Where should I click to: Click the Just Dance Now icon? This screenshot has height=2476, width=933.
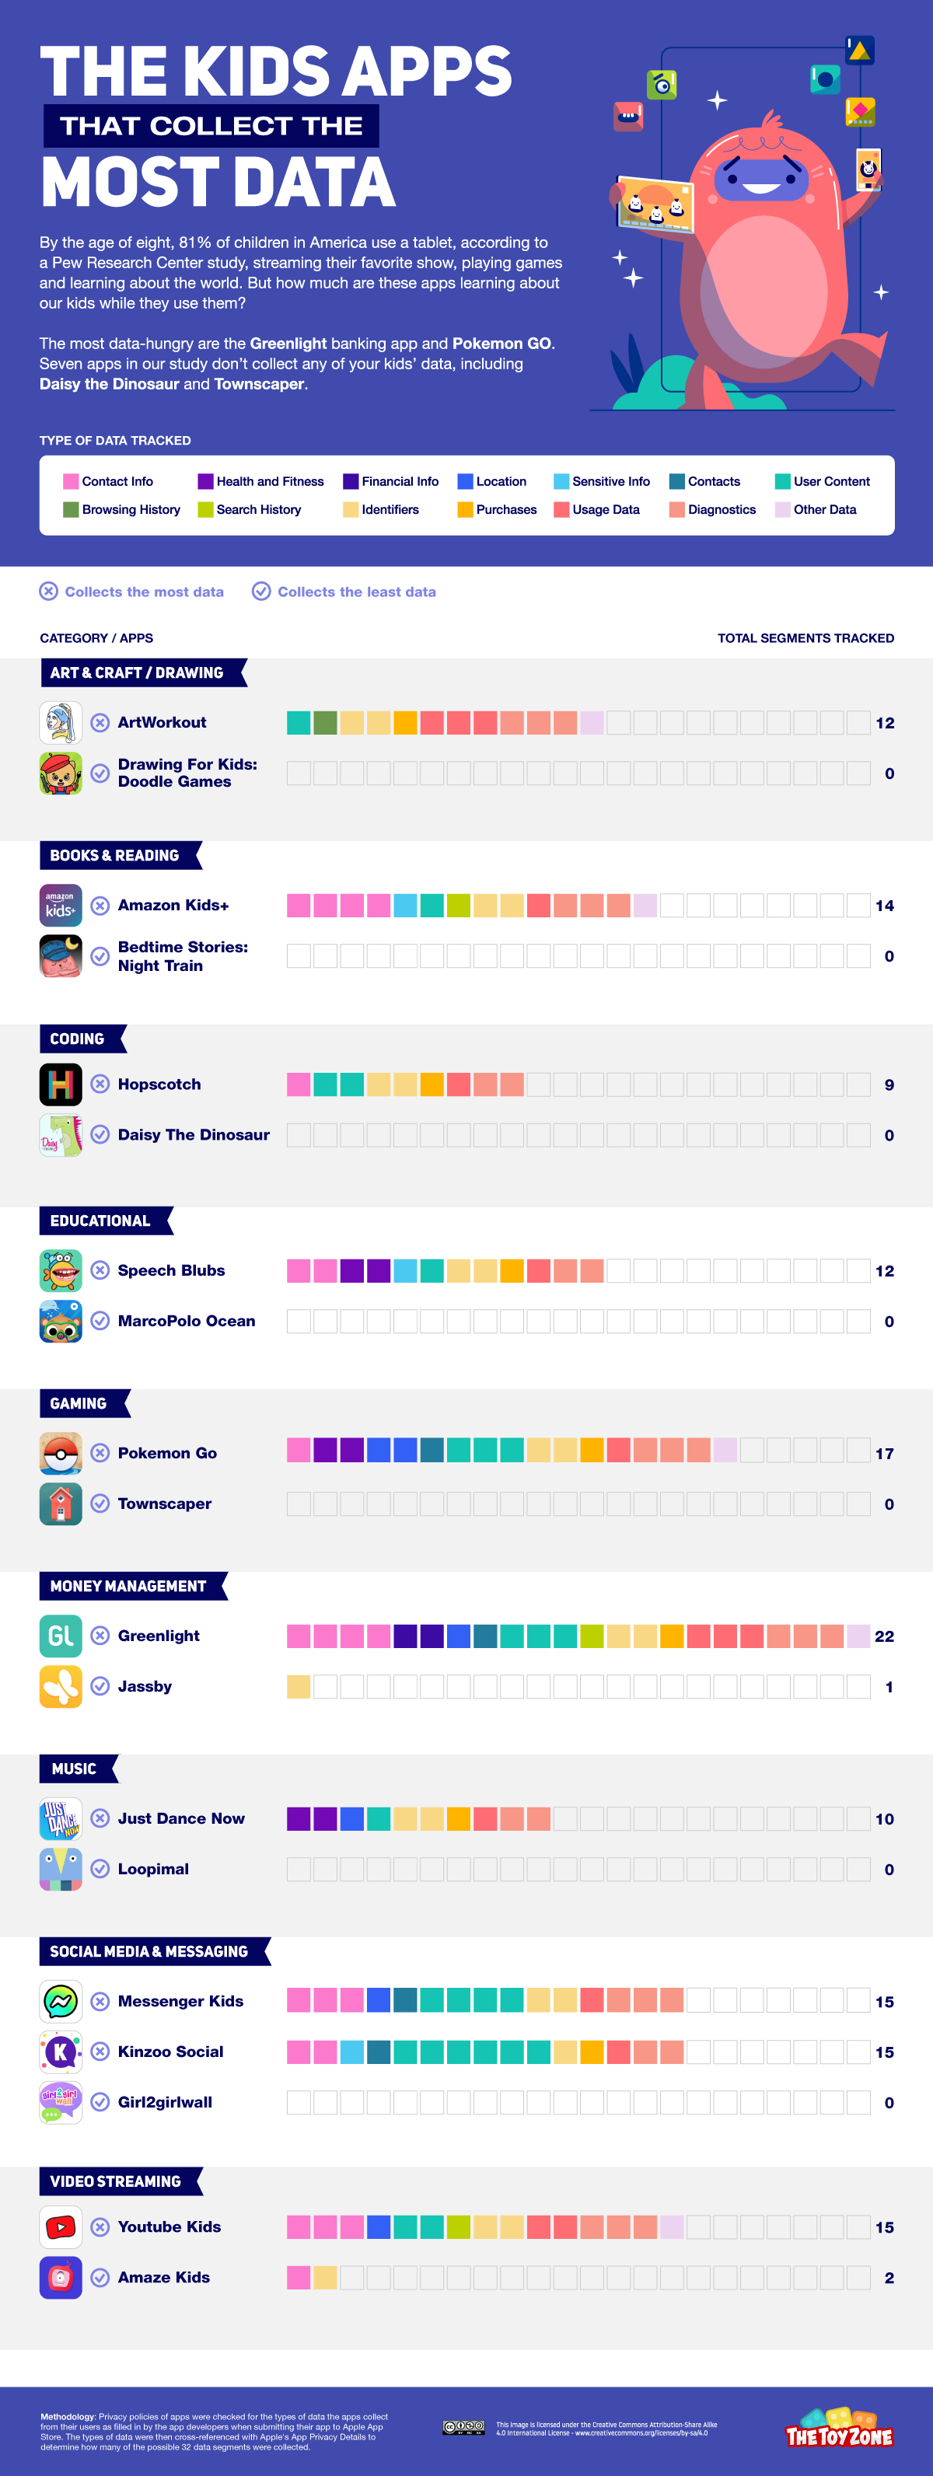pyautogui.click(x=61, y=1818)
